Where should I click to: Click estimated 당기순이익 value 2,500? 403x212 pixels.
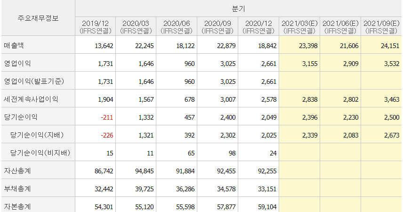[392, 117]
